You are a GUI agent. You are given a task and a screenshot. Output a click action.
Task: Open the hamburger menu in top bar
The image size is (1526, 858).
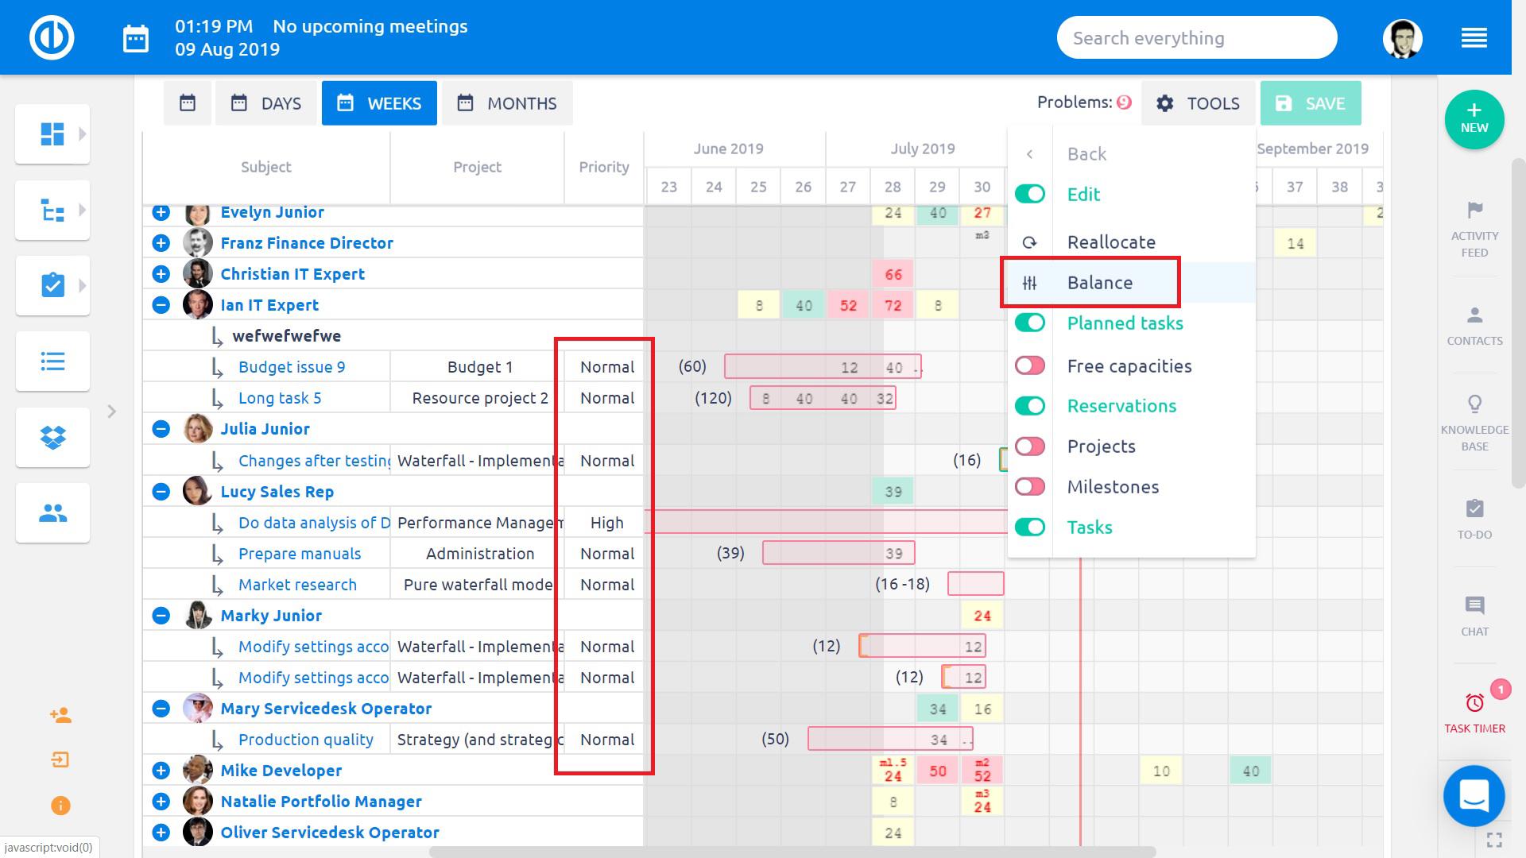point(1474,38)
